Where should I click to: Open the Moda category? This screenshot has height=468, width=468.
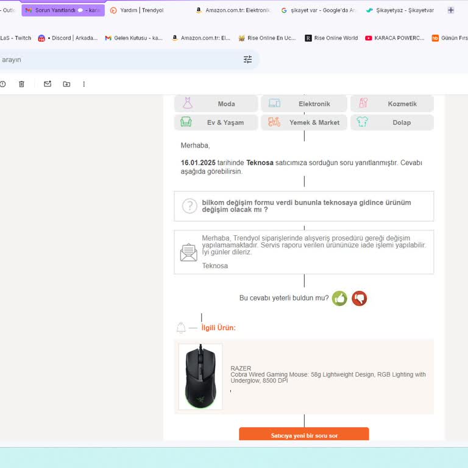pyautogui.click(x=216, y=104)
